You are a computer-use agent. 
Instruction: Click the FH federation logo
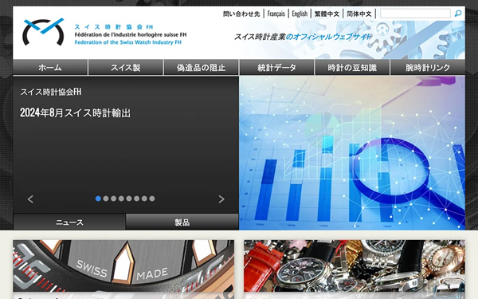tap(43, 32)
